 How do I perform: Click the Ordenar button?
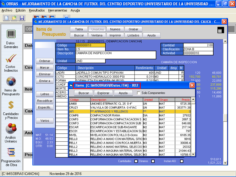45,61
